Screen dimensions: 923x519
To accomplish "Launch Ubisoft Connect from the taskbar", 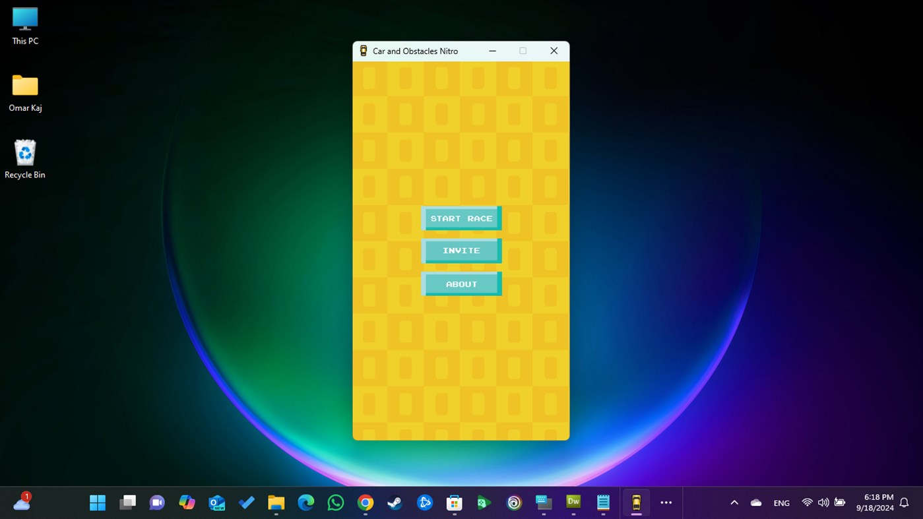I will coord(514,503).
